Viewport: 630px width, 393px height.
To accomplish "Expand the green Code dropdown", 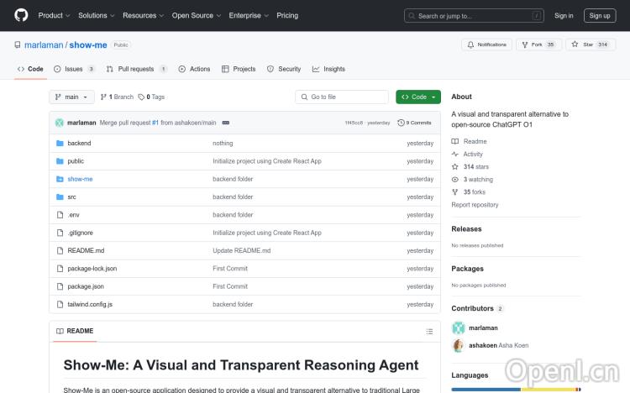I will 418,97.
